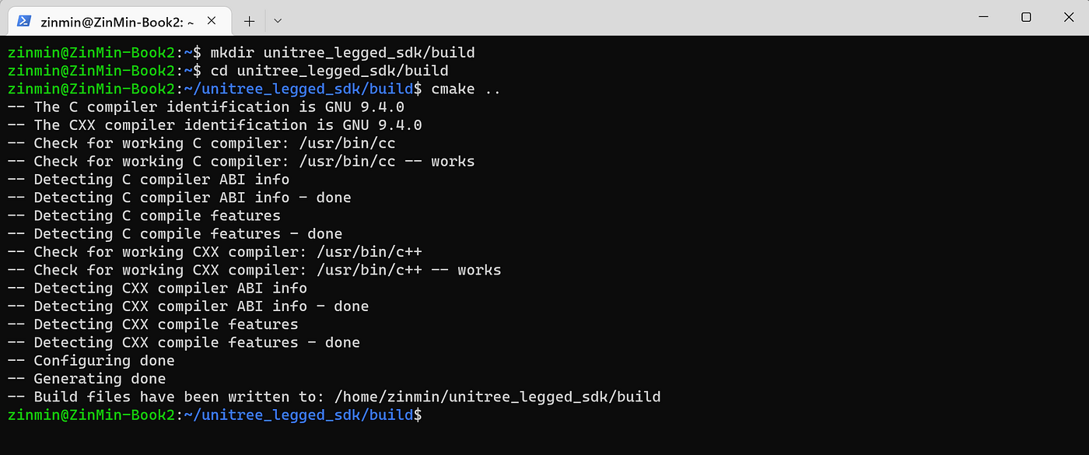Open a new terminal tab with plus
The width and height of the screenshot is (1089, 455).
249,21
